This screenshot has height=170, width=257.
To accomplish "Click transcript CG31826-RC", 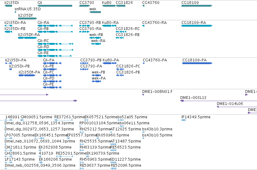I will [x=121, y=32].
